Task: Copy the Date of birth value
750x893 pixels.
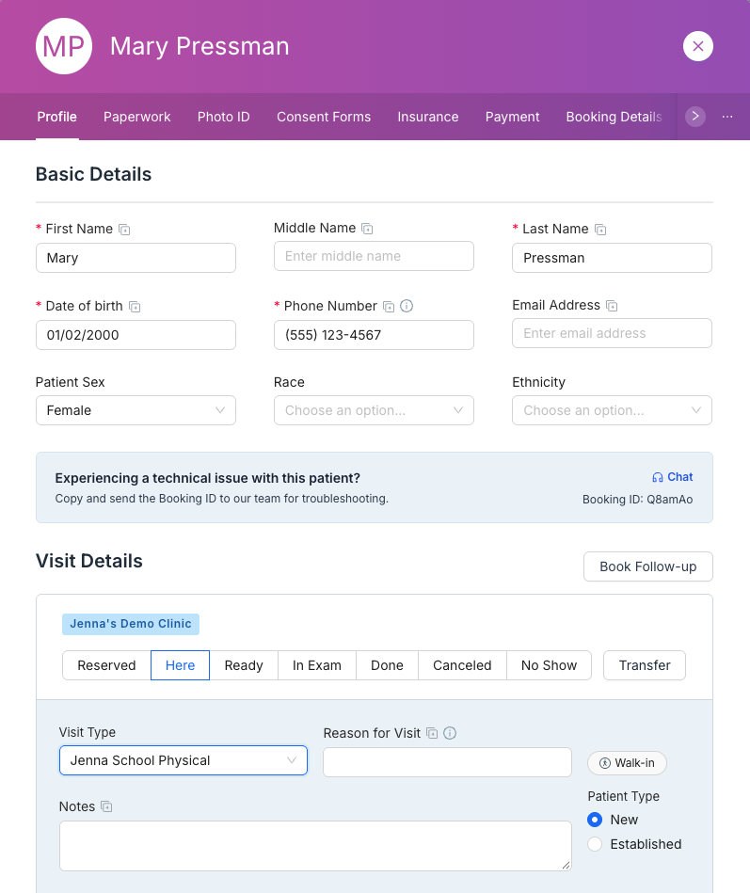Action: coord(135,307)
